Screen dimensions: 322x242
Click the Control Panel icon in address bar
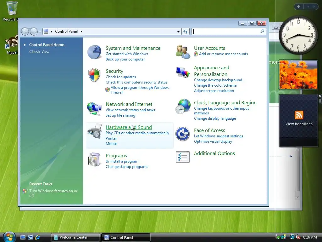46,32
